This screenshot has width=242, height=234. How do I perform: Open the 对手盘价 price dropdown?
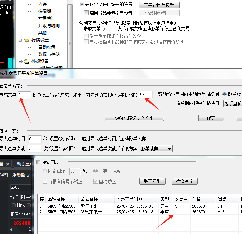click(233, 104)
